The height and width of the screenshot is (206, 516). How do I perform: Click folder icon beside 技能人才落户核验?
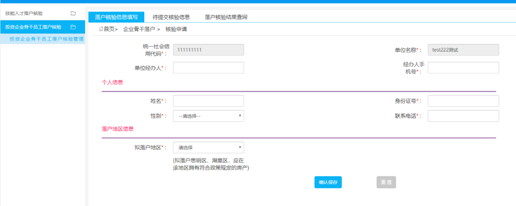pos(73,13)
